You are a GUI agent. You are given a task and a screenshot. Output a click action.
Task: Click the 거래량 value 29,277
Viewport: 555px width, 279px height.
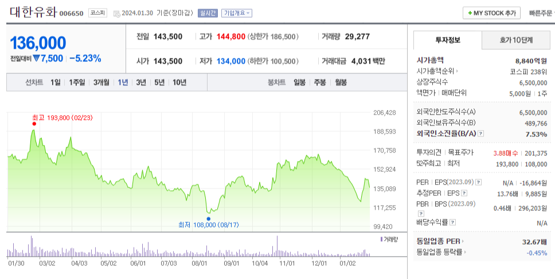(x=357, y=37)
